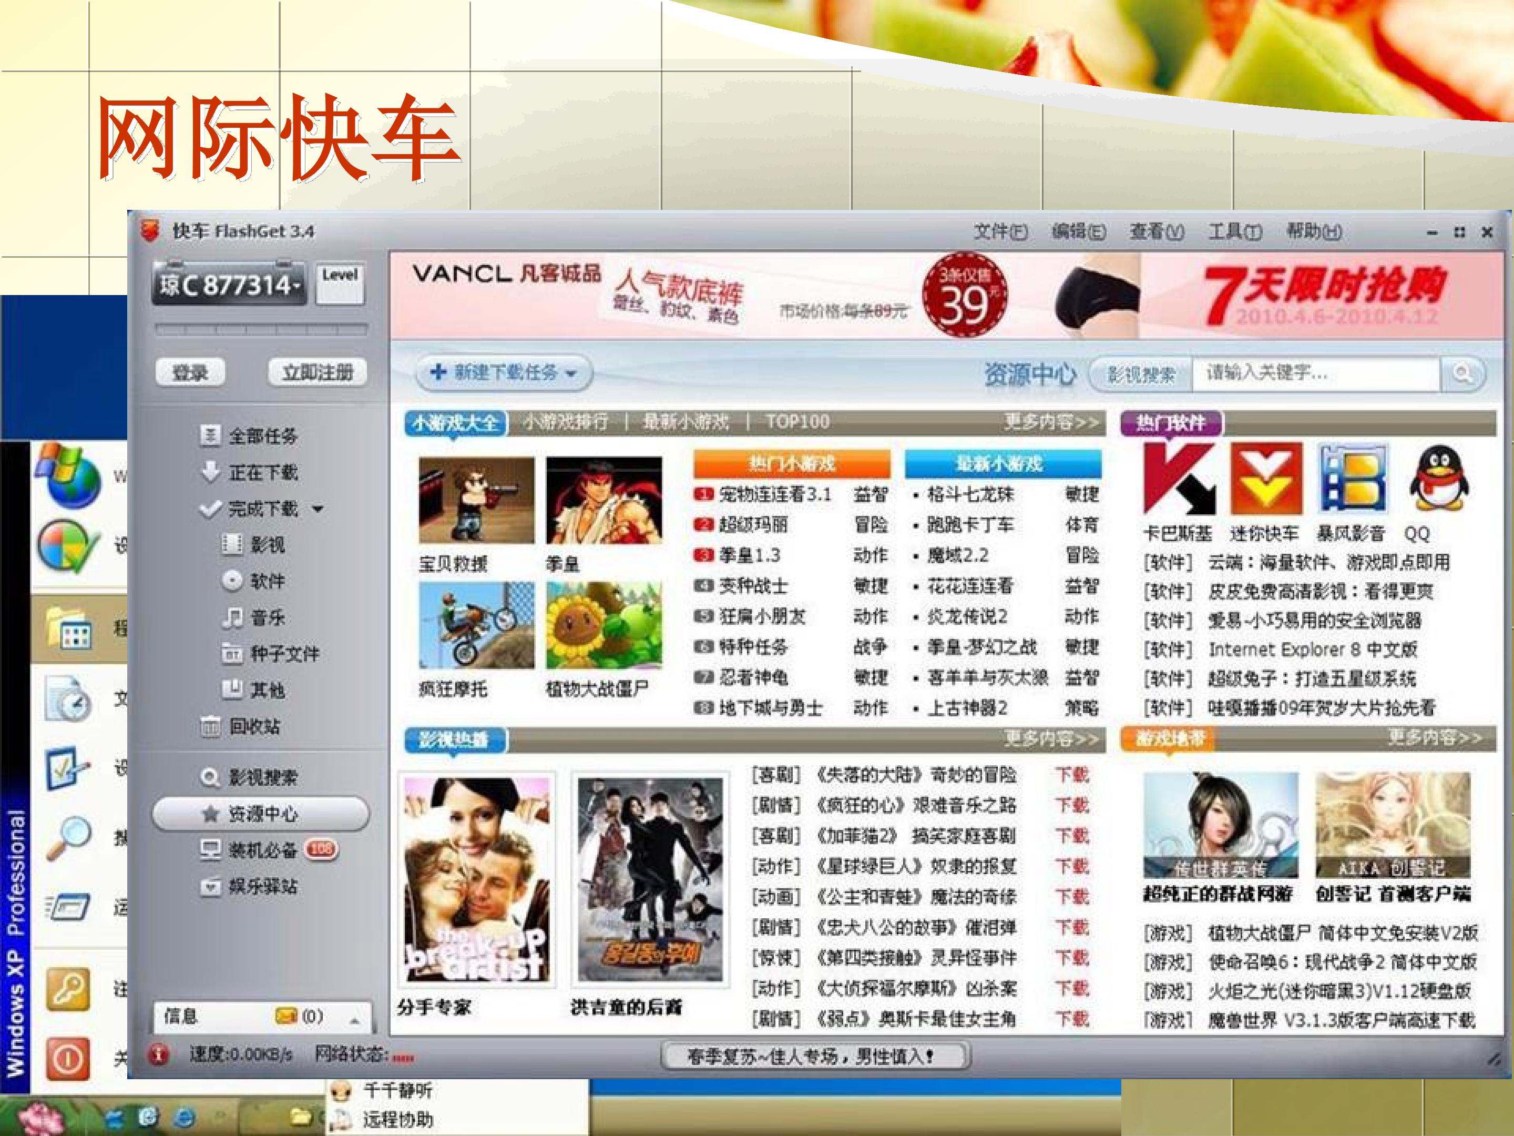The image size is (1514, 1136).
Task: Open the 迷你快车 mini FlashGet icon
Action: pos(1265,478)
